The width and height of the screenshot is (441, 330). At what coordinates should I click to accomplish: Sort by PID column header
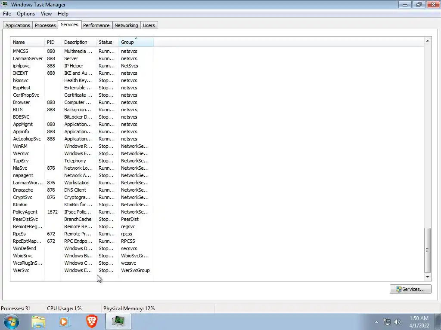[53, 42]
